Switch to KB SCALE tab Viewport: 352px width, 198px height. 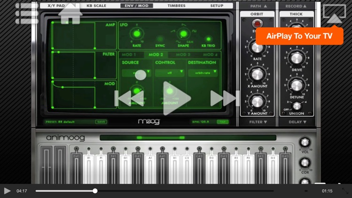[x=96, y=6]
